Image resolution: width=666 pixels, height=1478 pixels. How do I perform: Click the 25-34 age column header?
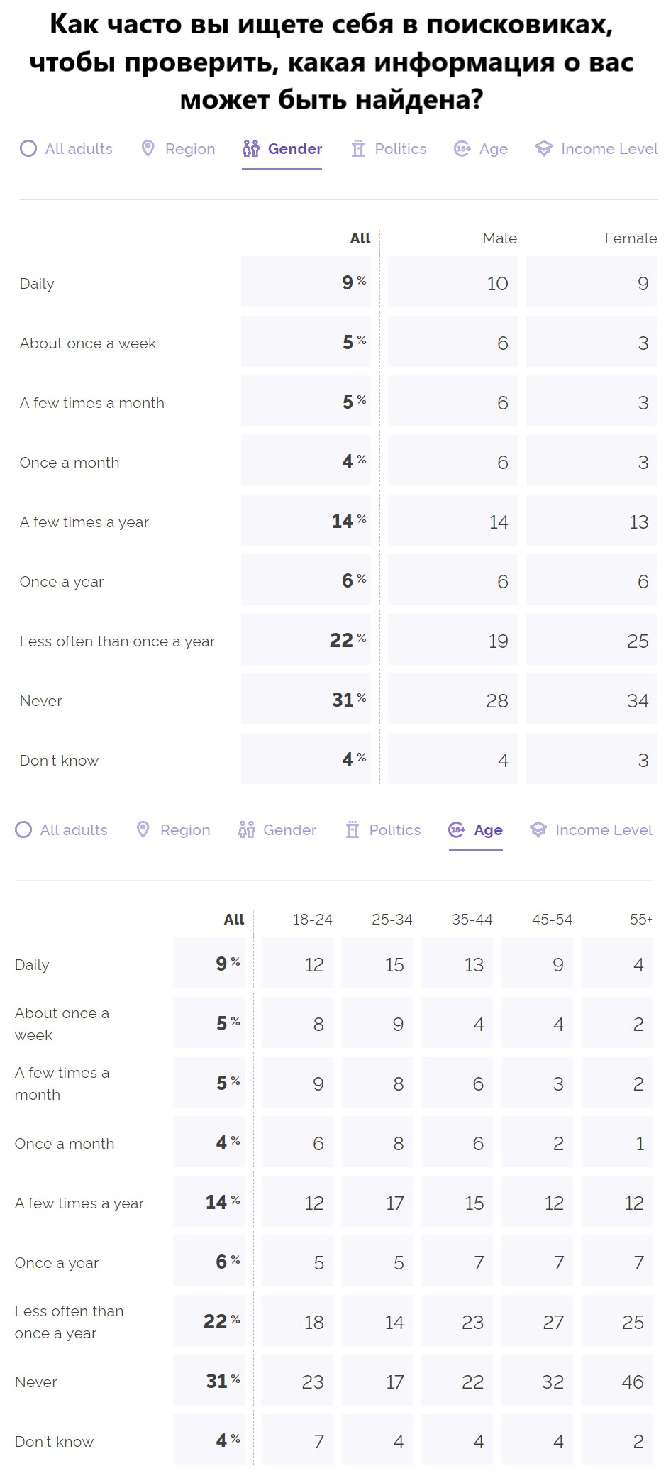point(392,920)
